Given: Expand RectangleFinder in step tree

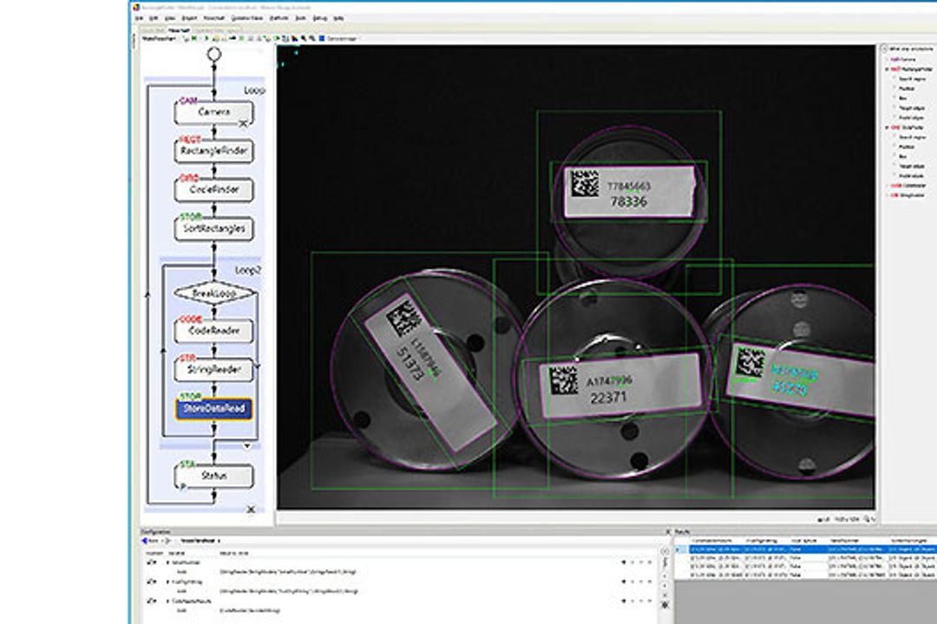Looking at the screenshot, I should tap(887, 69).
